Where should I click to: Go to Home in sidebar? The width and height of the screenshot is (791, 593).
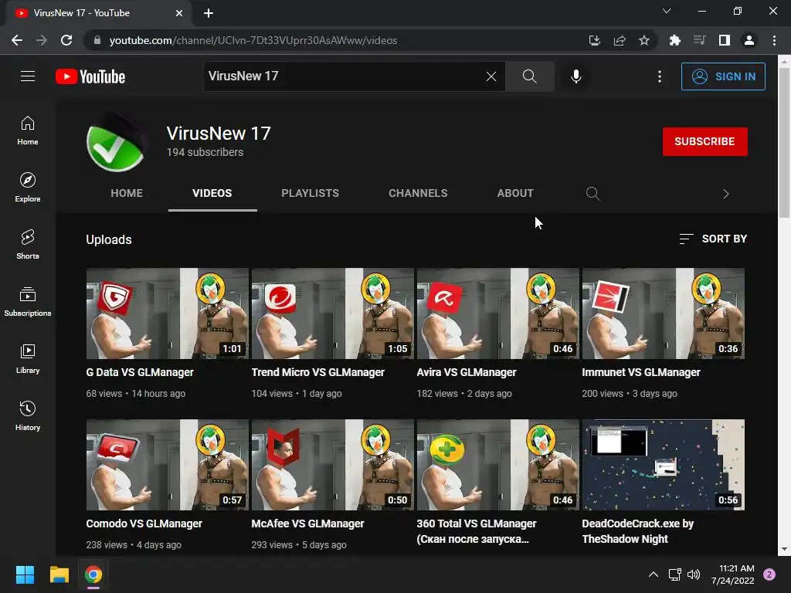(28, 130)
